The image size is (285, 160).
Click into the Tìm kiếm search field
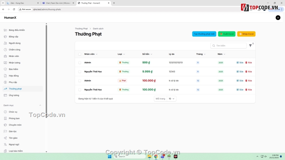pos(229,46)
